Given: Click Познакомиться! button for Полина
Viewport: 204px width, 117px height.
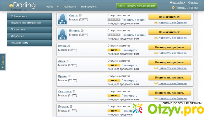Looking at the screenshot, I should 170,32.
